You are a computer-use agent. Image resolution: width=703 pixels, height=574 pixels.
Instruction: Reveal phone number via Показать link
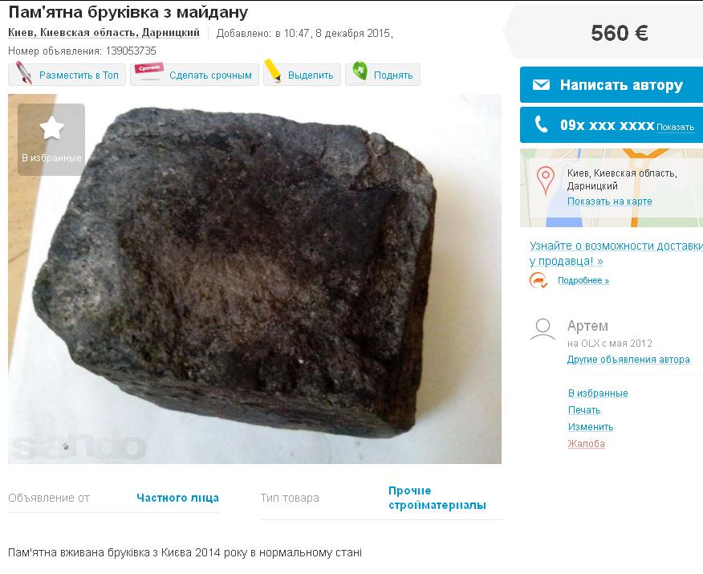click(x=675, y=128)
